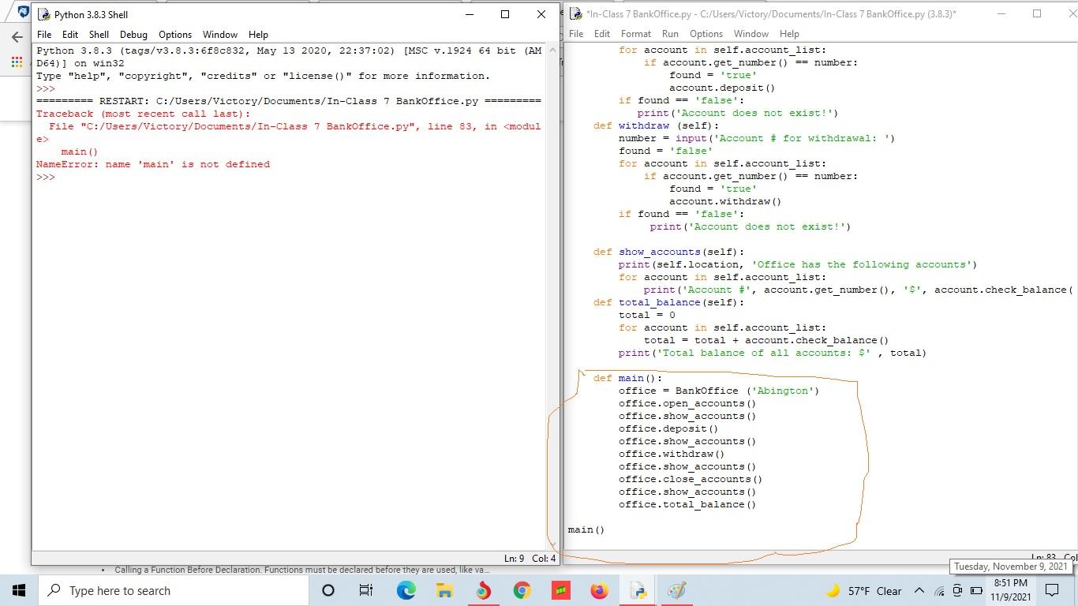Viewport: 1078px width, 606px height.
Task: Minimize the BankOffice.py editor window
Action: click(1001, 13)
